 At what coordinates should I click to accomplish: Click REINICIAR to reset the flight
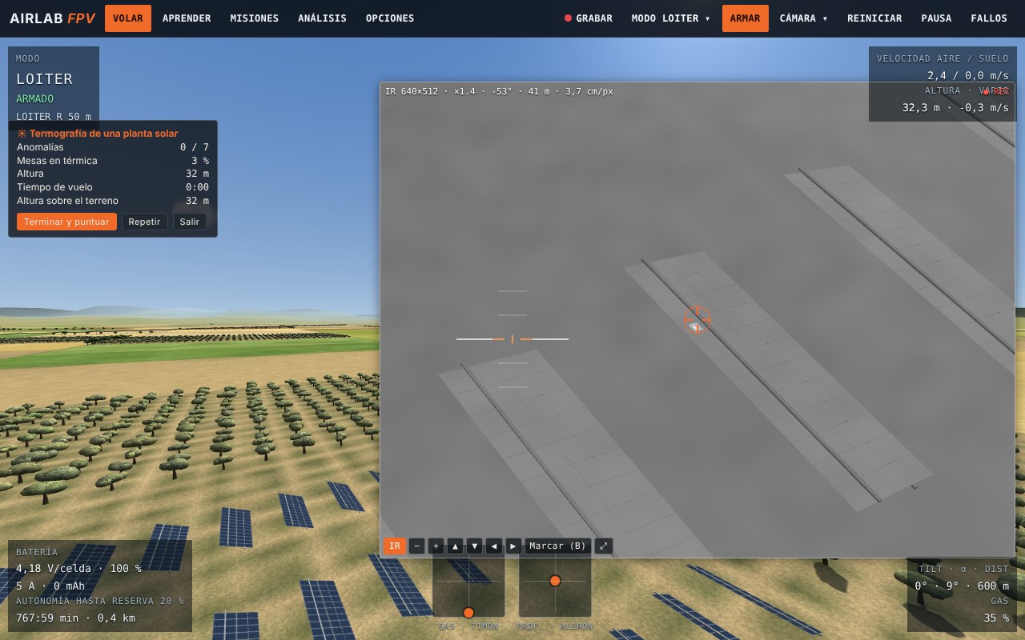[x=874, y=18]
